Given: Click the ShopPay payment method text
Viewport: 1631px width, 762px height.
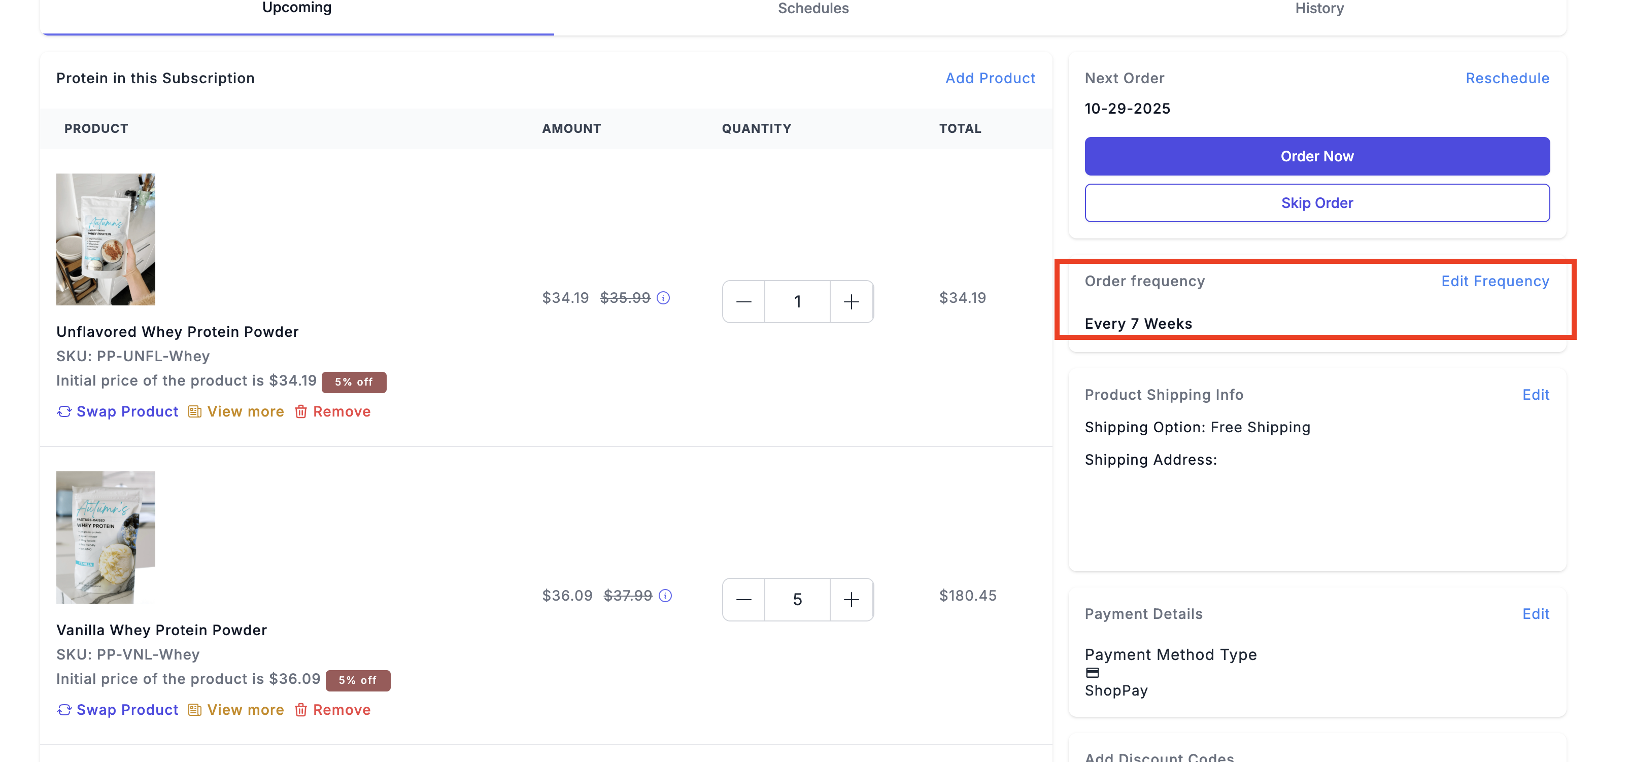Looking at the screenshot, I should pos(1116,690).
